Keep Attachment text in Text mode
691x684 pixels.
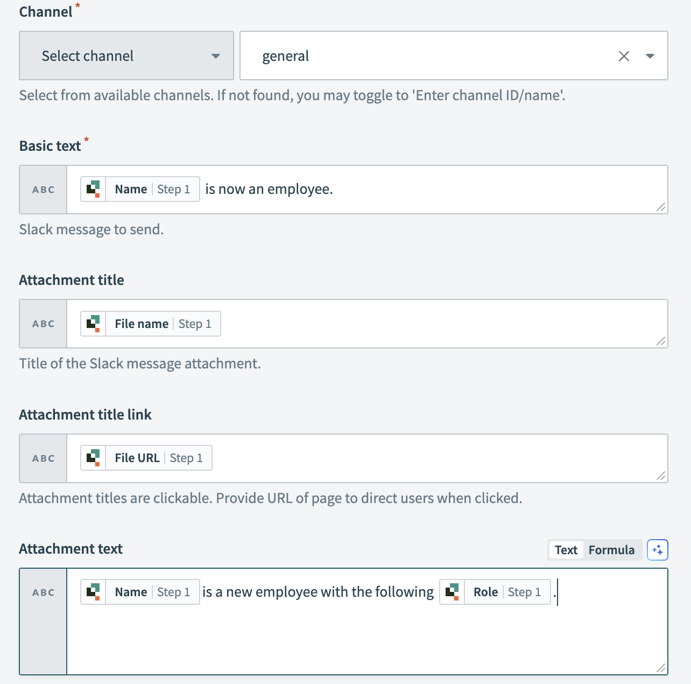pos(566,550)
